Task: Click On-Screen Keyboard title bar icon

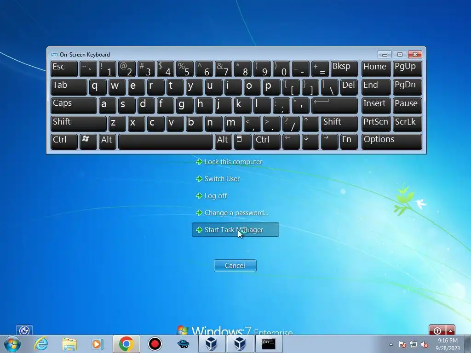Action: (x=54, y=54)
